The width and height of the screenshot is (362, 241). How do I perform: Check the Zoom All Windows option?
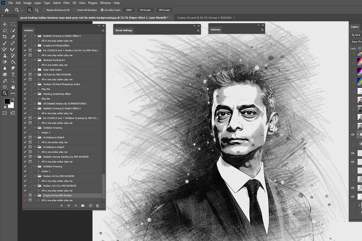[x=75, y=10]
